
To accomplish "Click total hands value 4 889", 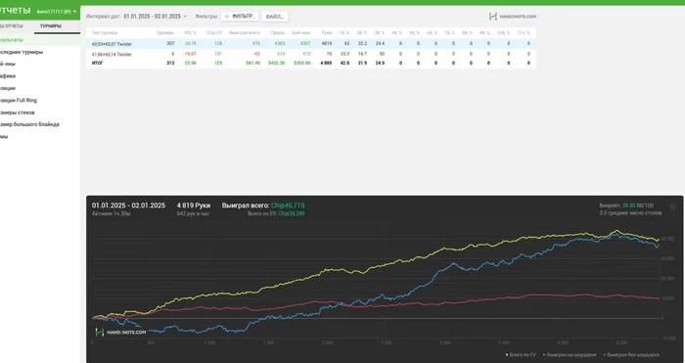I will point(326,63).
